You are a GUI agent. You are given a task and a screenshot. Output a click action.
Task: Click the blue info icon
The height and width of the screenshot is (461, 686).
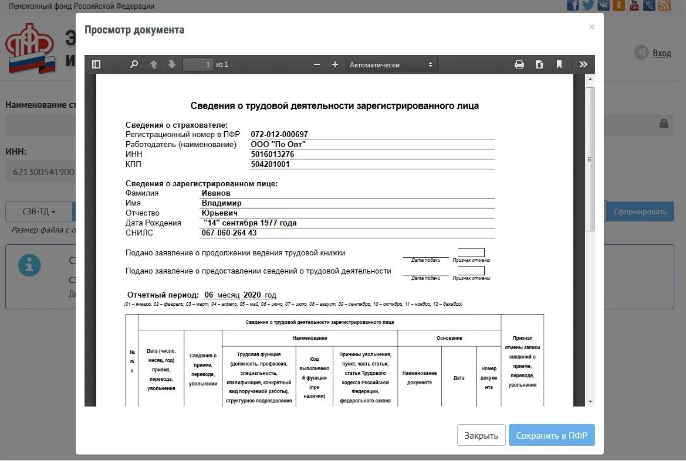(29, 265)
